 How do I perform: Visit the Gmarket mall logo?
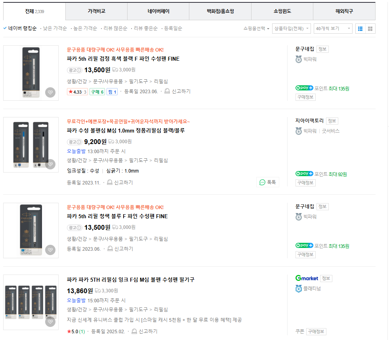307,279
